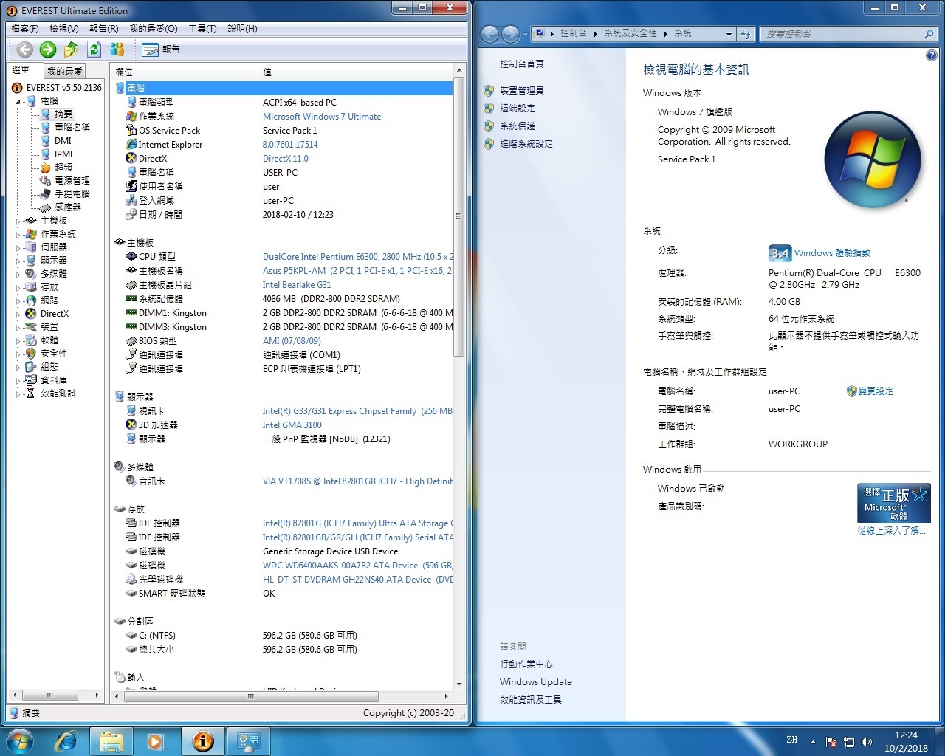Click the 欄位 column header
This screenshot has width=945, height=756.
pyautogui.click(x=185, y=72)
